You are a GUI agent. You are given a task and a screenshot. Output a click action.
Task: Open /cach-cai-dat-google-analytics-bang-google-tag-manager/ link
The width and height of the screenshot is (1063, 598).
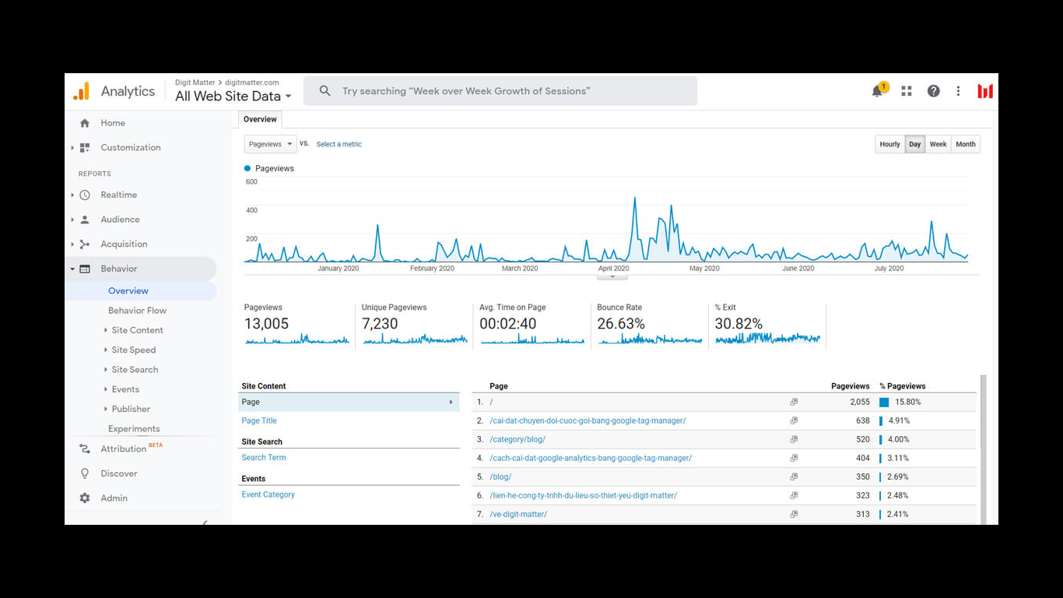[591, 458]
